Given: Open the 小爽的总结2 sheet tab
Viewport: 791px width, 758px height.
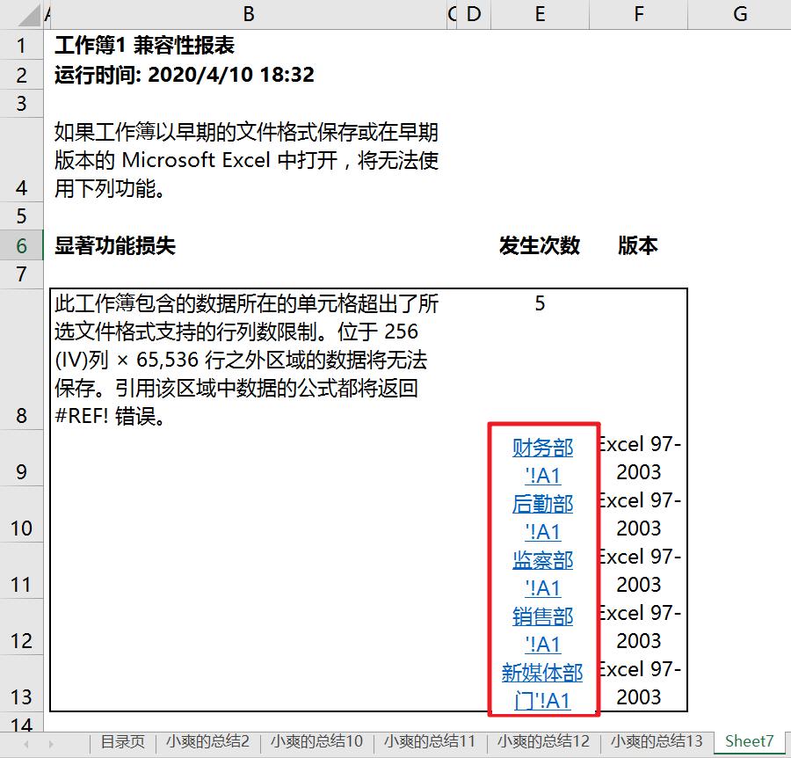Looking at the screenshot, I should (207, 742).
